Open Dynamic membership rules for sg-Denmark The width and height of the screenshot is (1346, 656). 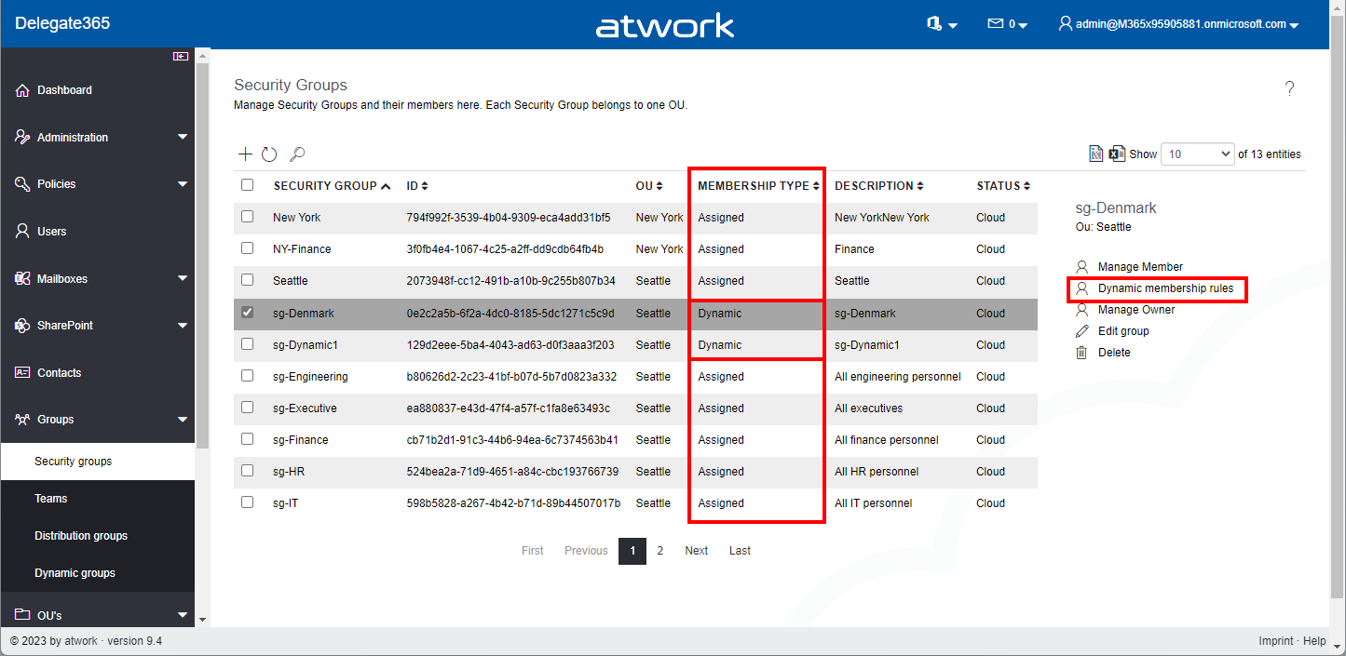1165,288
